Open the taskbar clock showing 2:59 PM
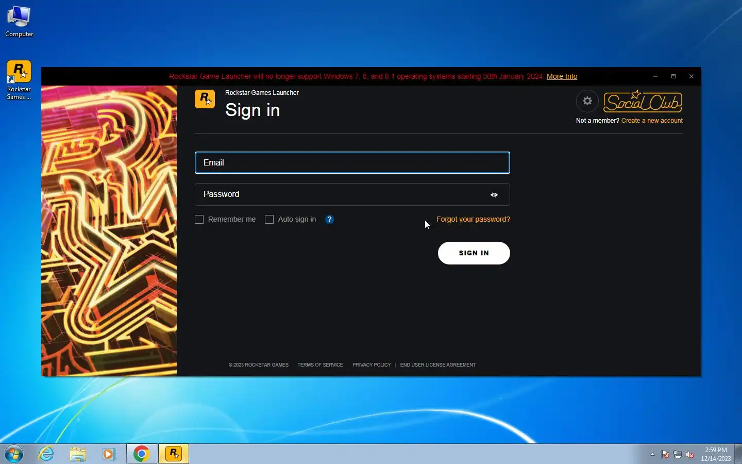Viewport: 742px width, 464px height. 716,454
